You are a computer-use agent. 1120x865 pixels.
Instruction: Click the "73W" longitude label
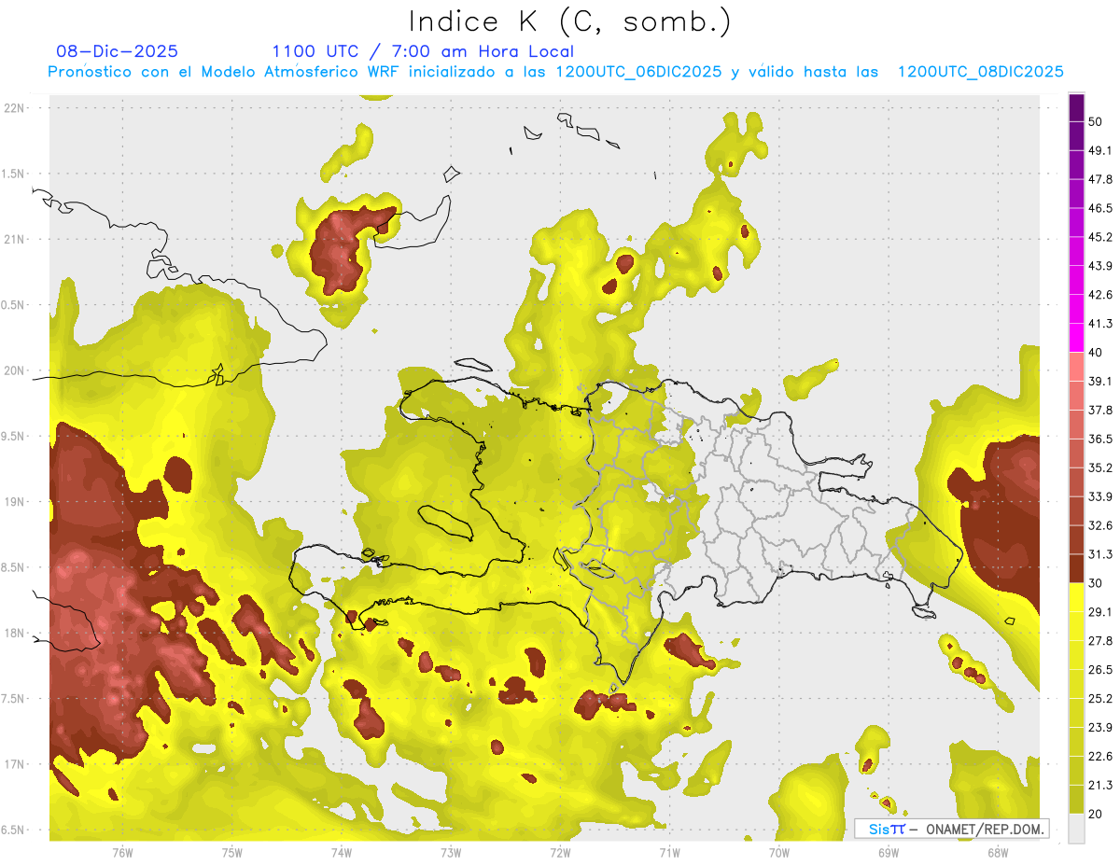tap(451, 852)
